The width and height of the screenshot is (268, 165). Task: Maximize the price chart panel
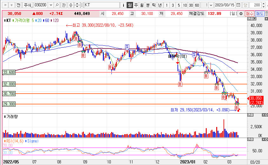coord(266,19)
